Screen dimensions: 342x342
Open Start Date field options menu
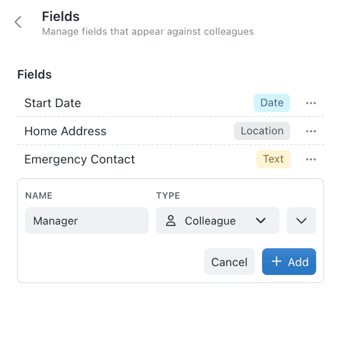(311, 103)
